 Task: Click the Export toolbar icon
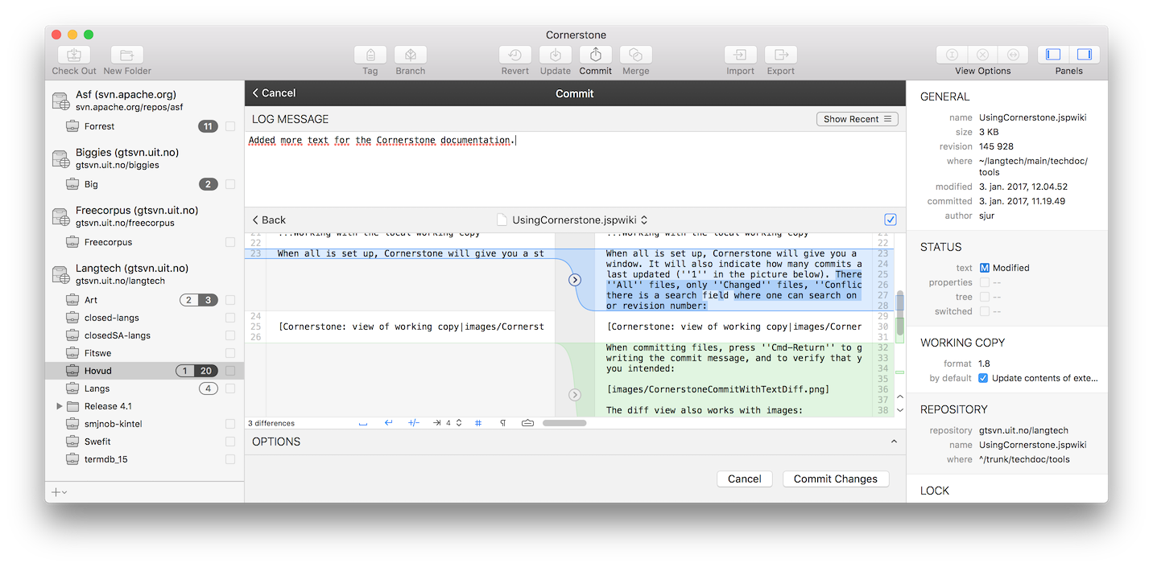[x=781, y=55]
